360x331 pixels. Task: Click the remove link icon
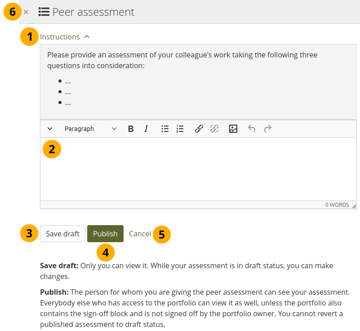pyautogui.click(x=214, y=129)
